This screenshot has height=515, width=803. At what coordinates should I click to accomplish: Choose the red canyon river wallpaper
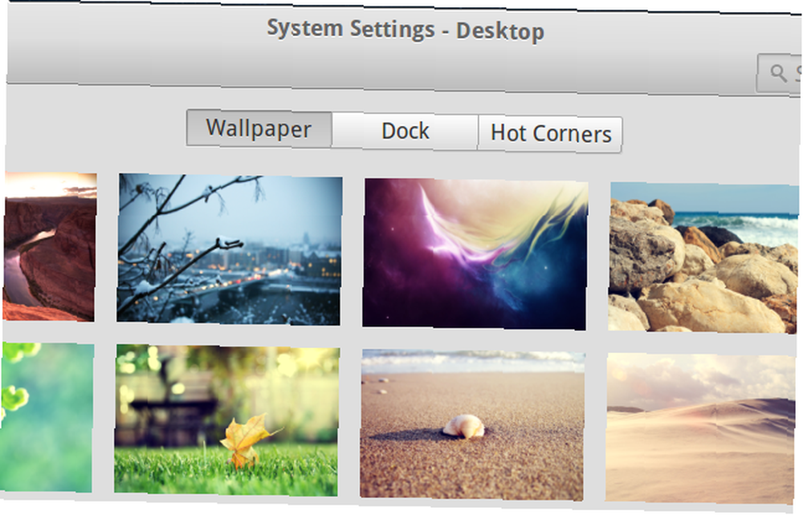pyautogui.click(x=49, y=246)
